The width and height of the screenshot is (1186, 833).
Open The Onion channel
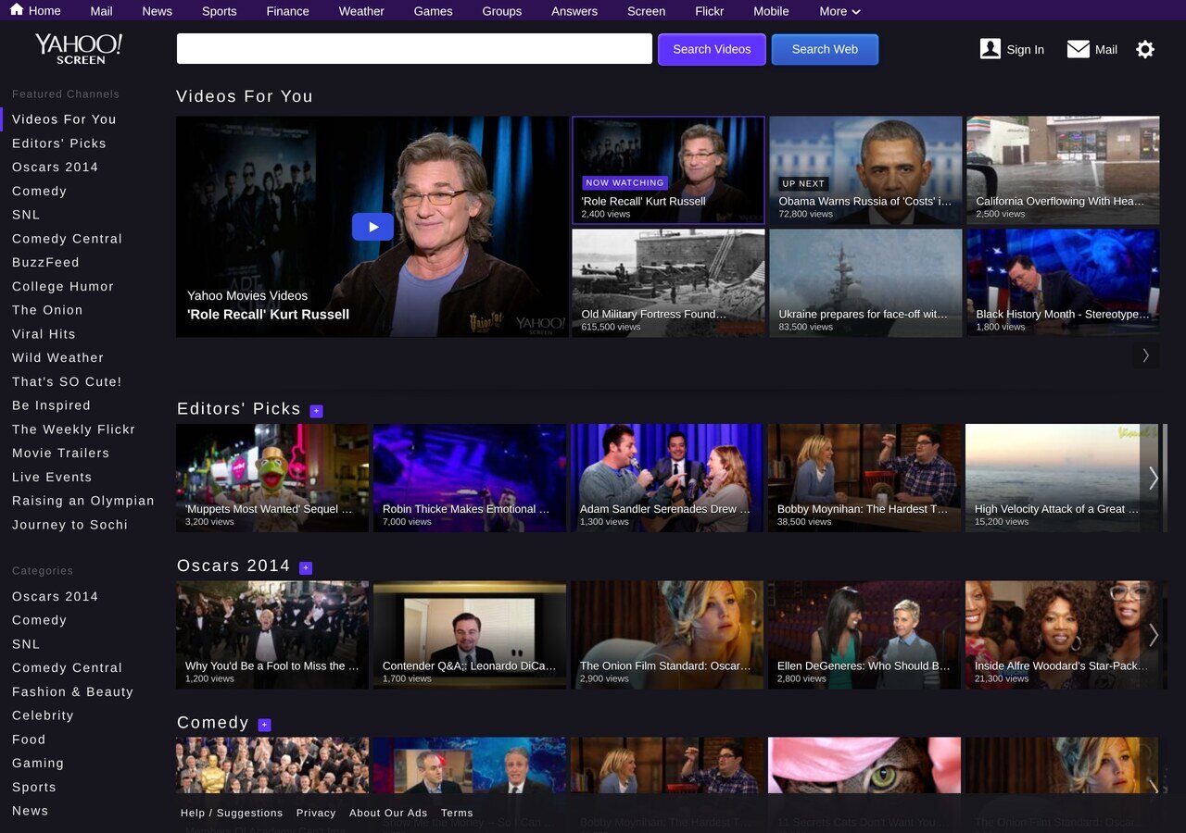47,310
